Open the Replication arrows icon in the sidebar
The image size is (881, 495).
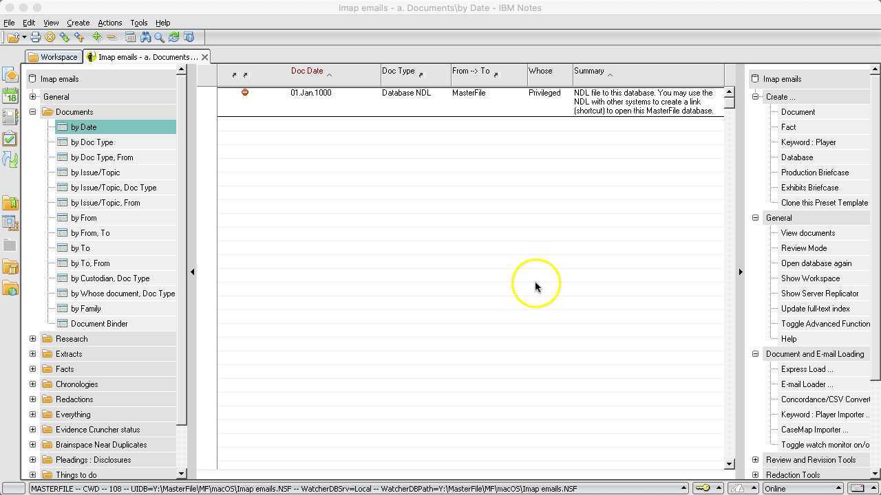point(10,159)
